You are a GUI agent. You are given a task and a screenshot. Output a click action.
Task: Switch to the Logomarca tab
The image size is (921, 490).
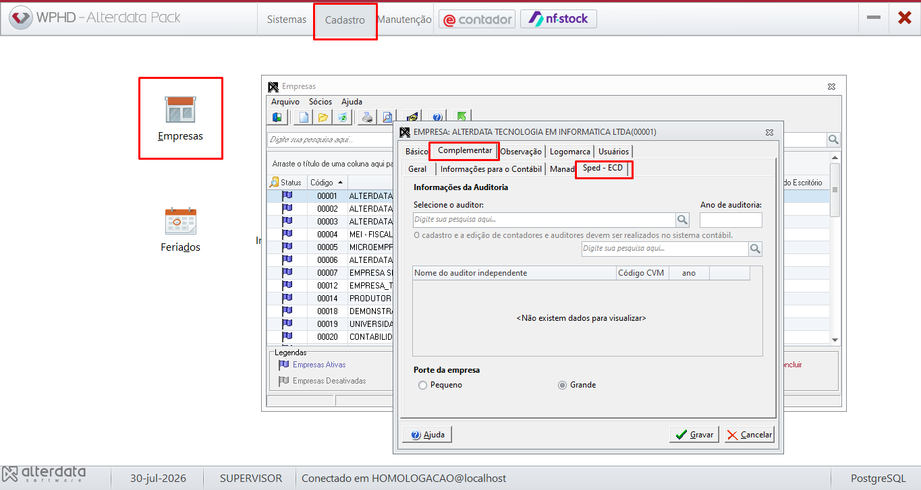(x=570, y=152)
